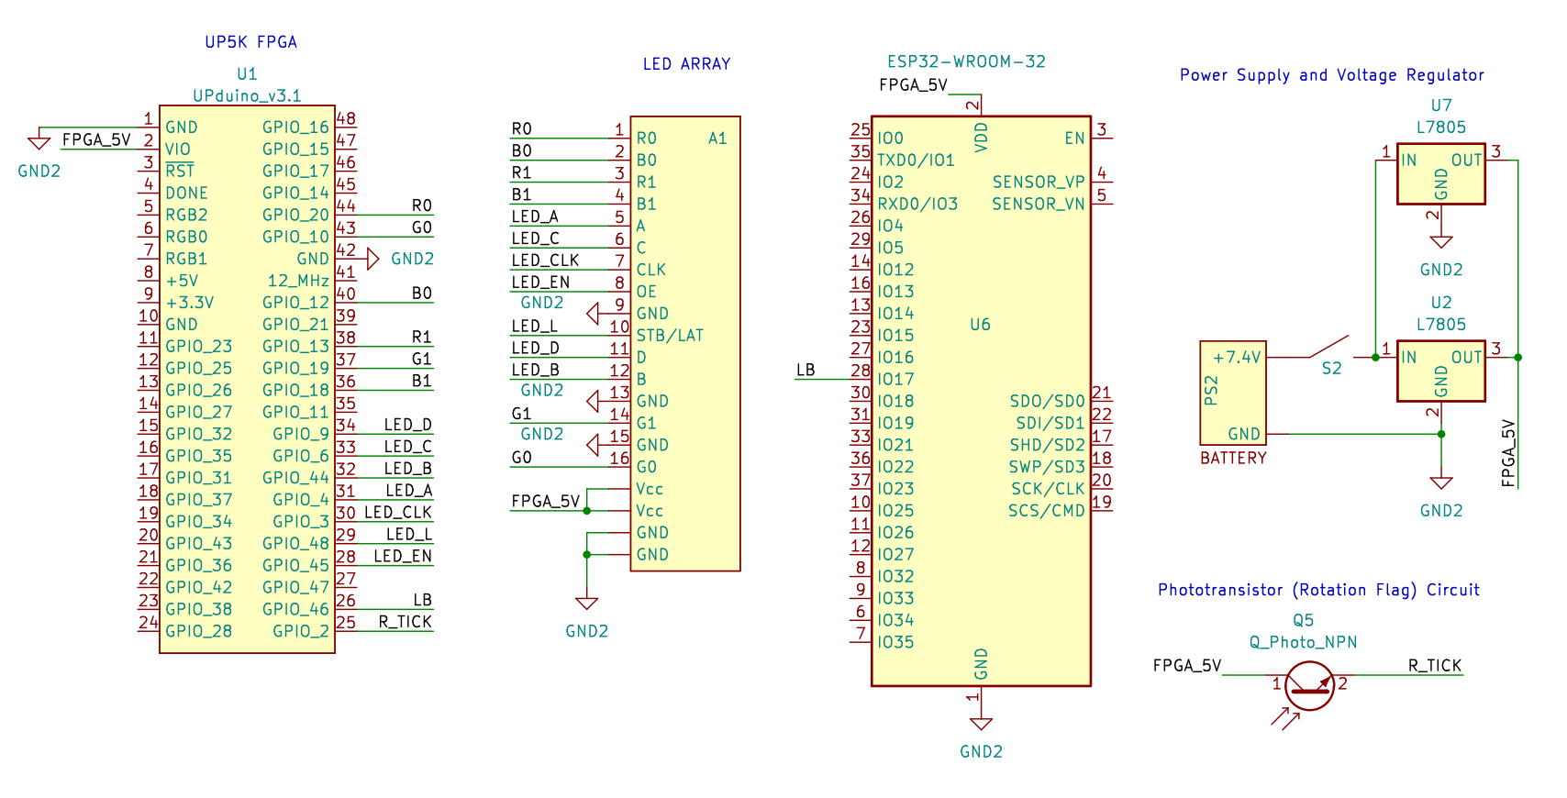This screenshot has width=1567, height=798.
Task: Select the U1 reference designator
Action: click(247, 74)
